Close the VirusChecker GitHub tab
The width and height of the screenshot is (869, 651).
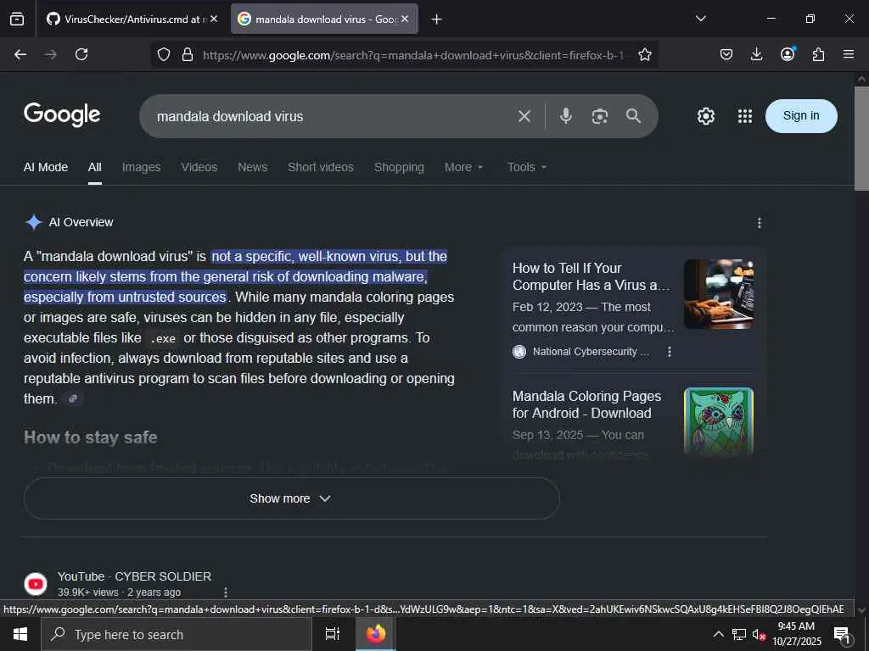tap(214, 19)
